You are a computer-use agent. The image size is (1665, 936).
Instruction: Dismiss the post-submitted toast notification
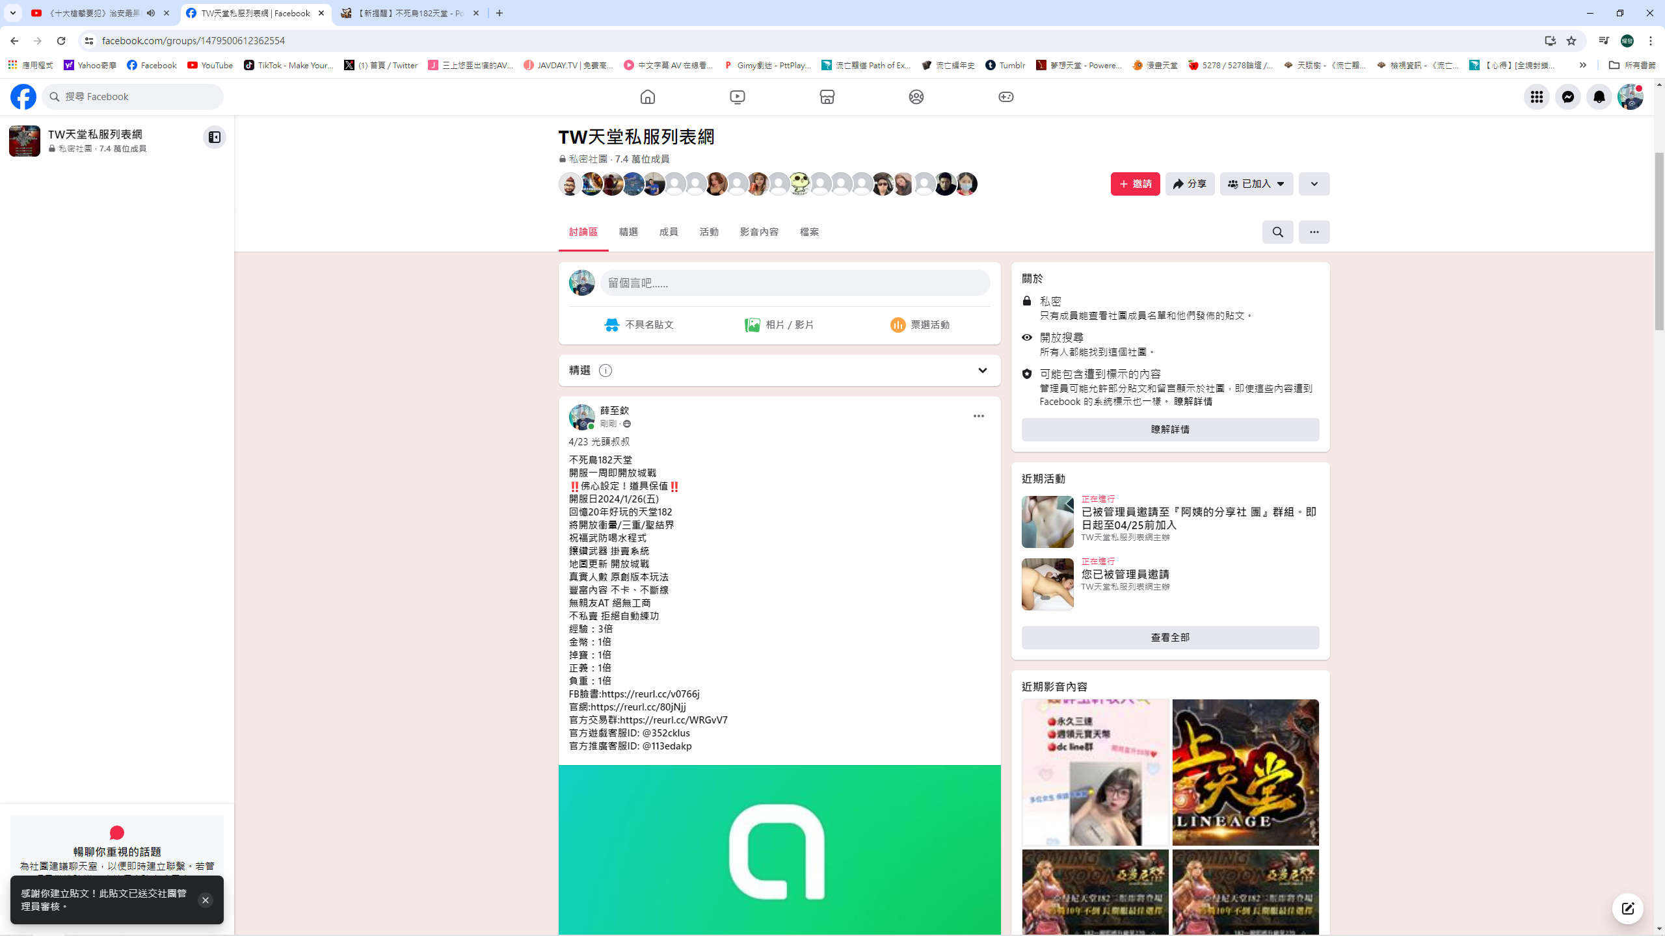tap(205, 900)
